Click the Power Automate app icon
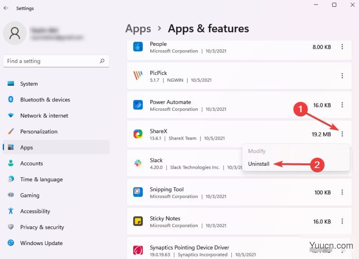Image resolution: width=359 pixels, height=259 pixels. coord(138,105)
